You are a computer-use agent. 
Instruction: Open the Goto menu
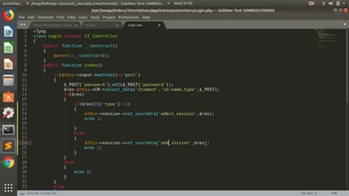click(83, 17)
